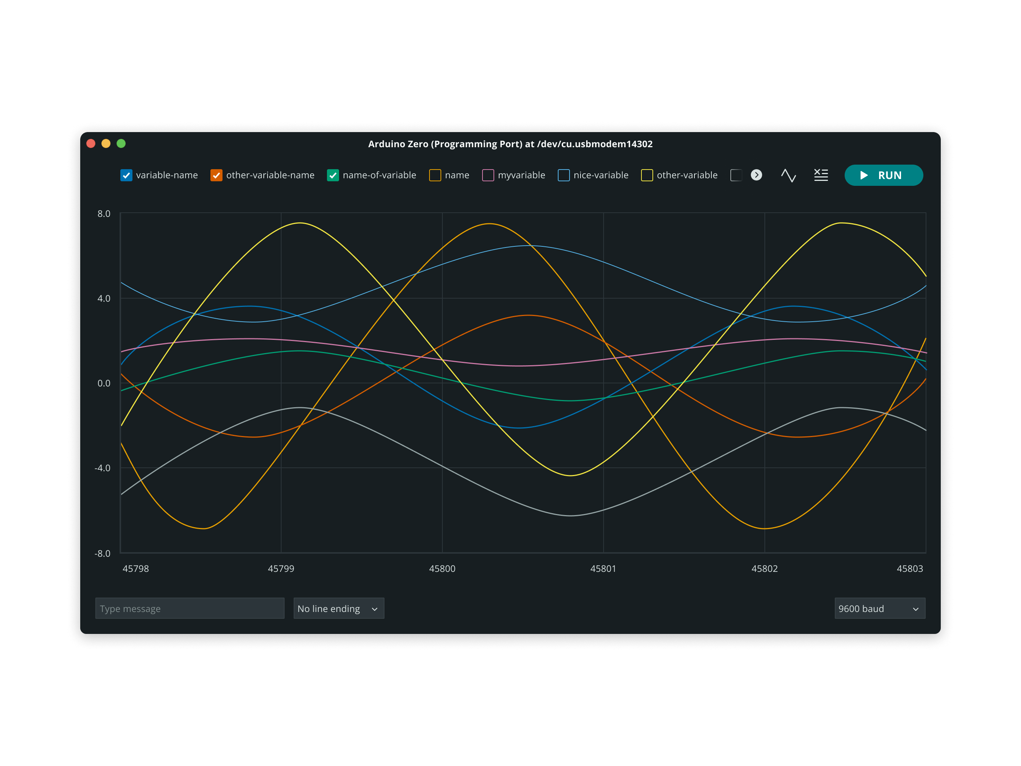Toggle the partially hidden grey checkbox
The height and width of the screenshot is (766, 1021).
736,176
